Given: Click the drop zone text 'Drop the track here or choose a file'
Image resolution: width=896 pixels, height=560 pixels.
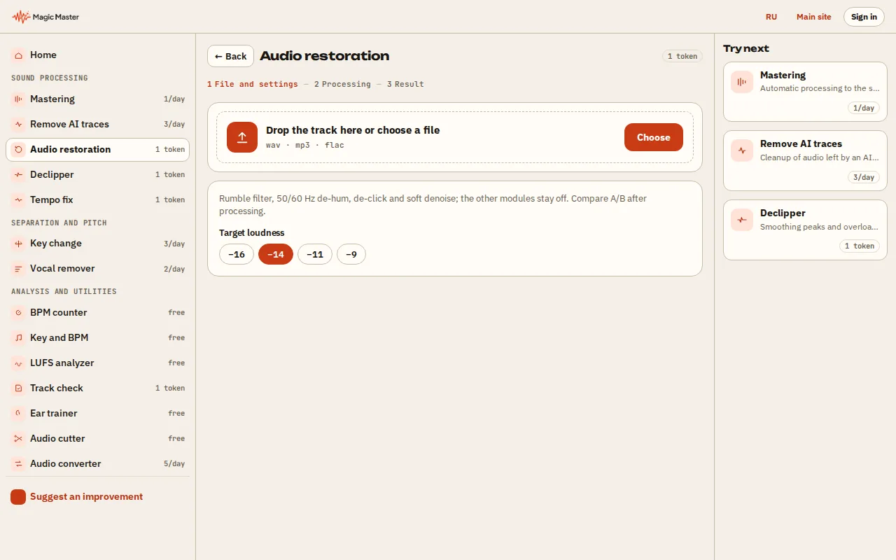Looking at the screenshot, I should (353, 130).
